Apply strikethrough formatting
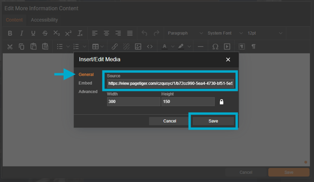The image size is (314, 182). pyautogui.click(x=45, y=33)
